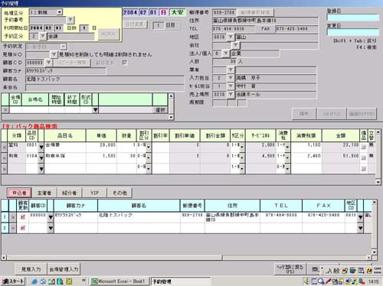The image size is (383, 286).
Task: Click the スタート button on the taskbar
Action: tap(13, 281)
